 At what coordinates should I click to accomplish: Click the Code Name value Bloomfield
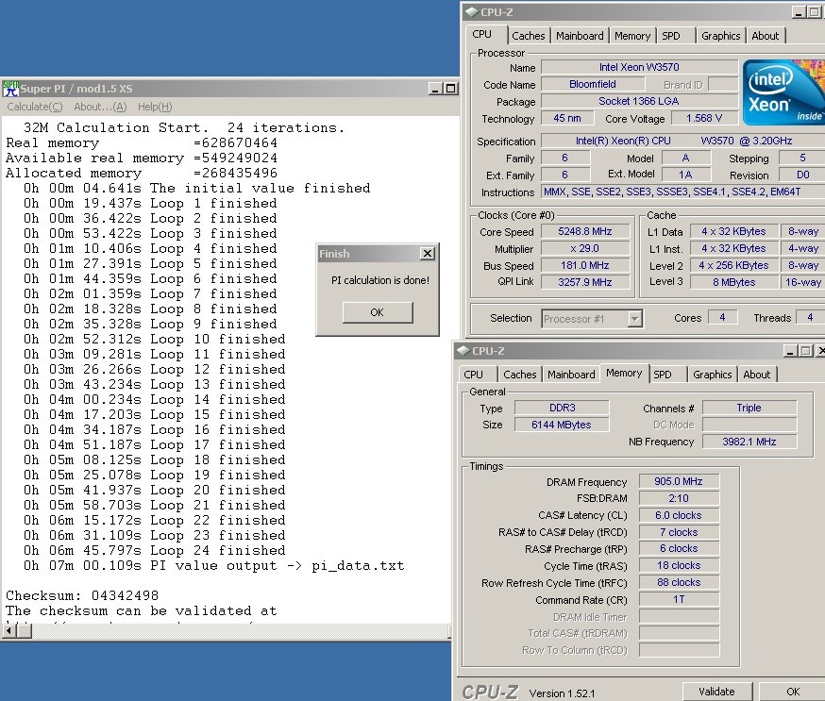point(593,84)
